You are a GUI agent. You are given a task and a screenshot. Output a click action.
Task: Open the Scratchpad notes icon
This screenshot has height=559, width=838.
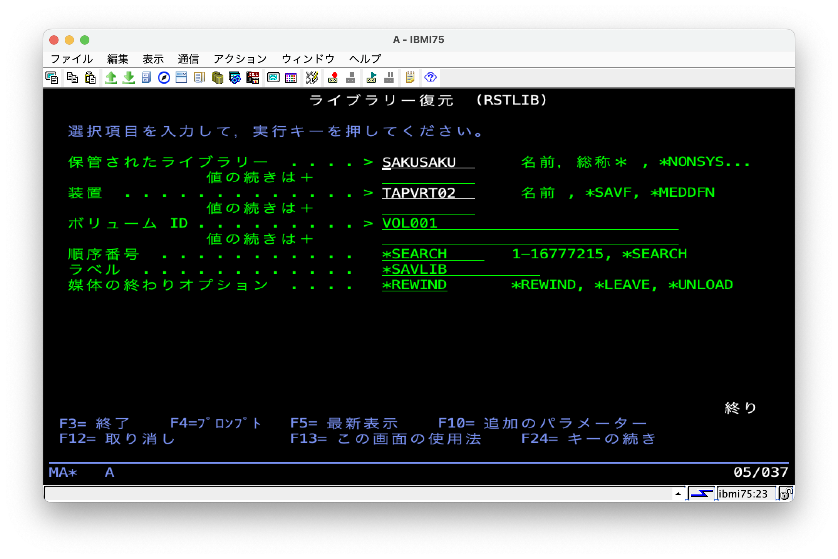pyautogui.click(x=409, y=78)
